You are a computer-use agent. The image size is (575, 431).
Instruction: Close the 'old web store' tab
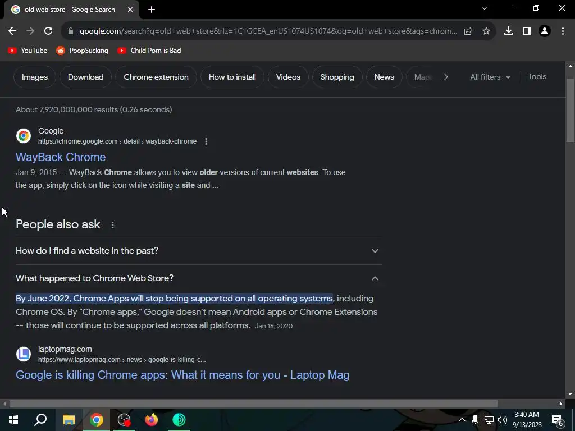tap(130, 10)
